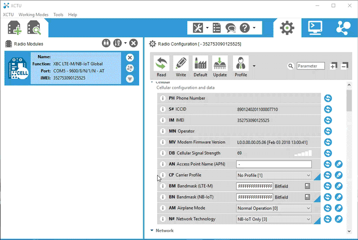Click the module list view icon
Viewport: 358px width, 240px height.
[106, 43]
